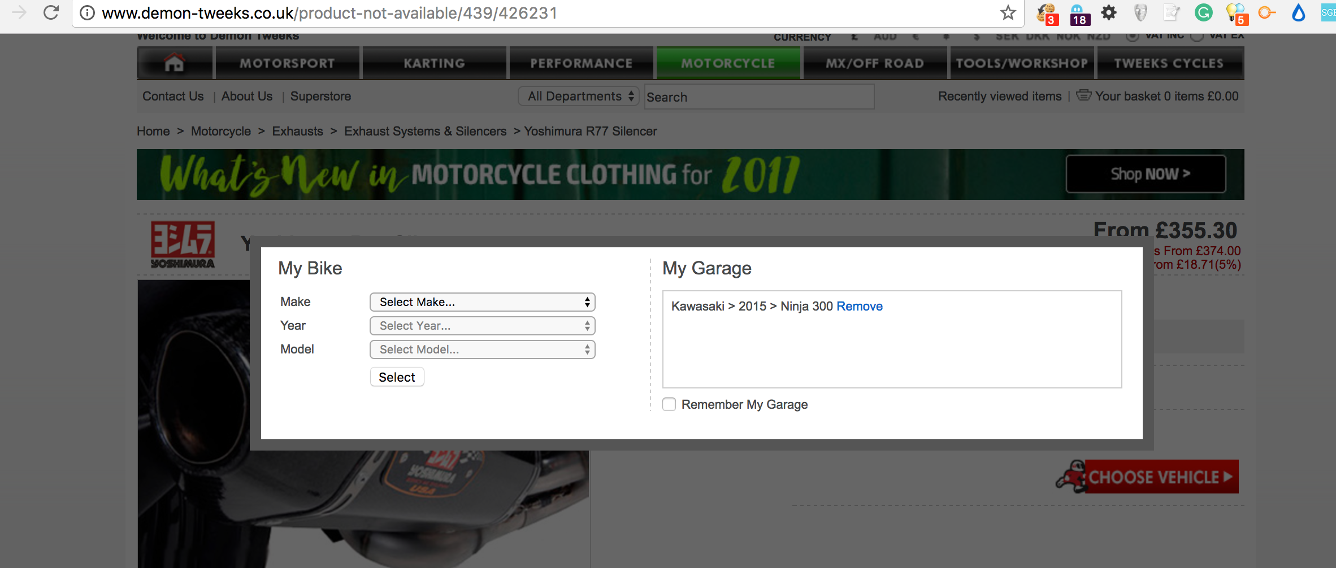Expand the All Departments dropdown
1336x568 pixels.
(579, 96)
